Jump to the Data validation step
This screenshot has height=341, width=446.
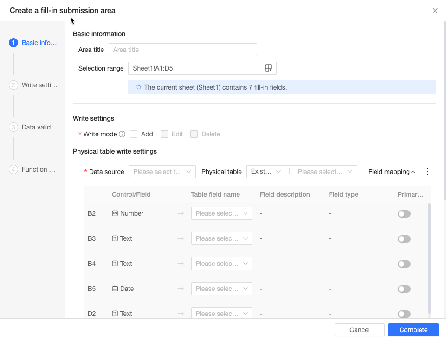tap(39, 127)
